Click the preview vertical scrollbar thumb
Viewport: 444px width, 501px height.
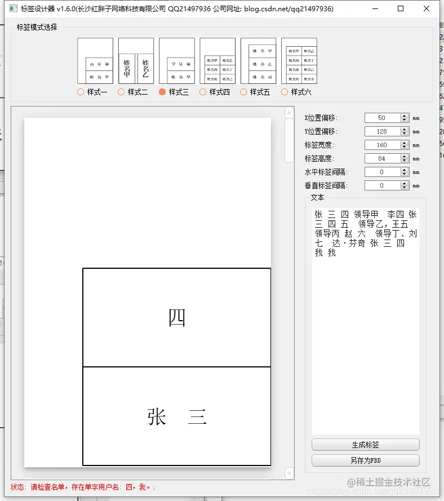coord(289,140)
